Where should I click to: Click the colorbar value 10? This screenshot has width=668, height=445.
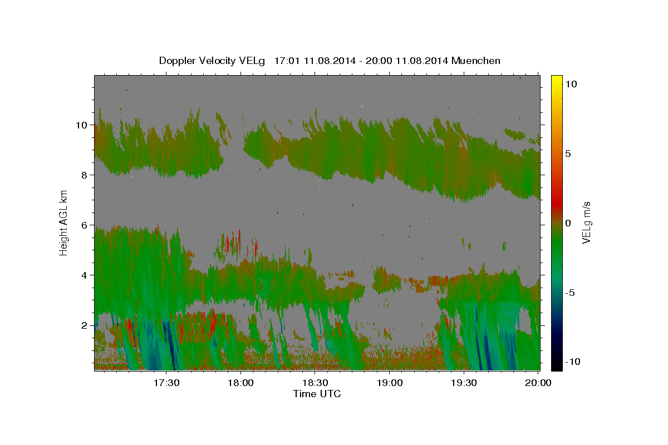[x=571, y=84]
